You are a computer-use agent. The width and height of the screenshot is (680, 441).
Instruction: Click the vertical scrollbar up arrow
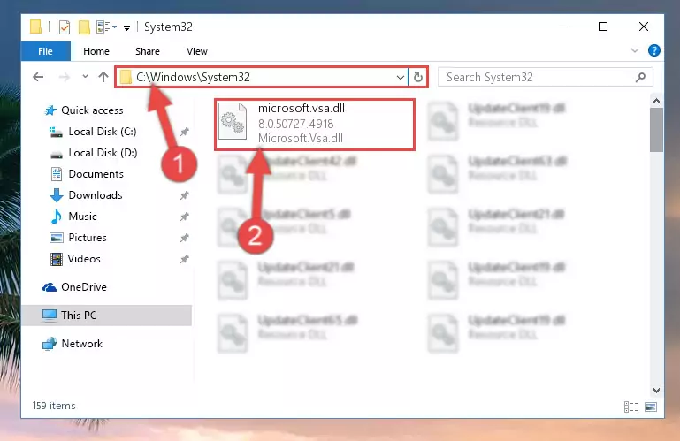[x=656, y=101]
